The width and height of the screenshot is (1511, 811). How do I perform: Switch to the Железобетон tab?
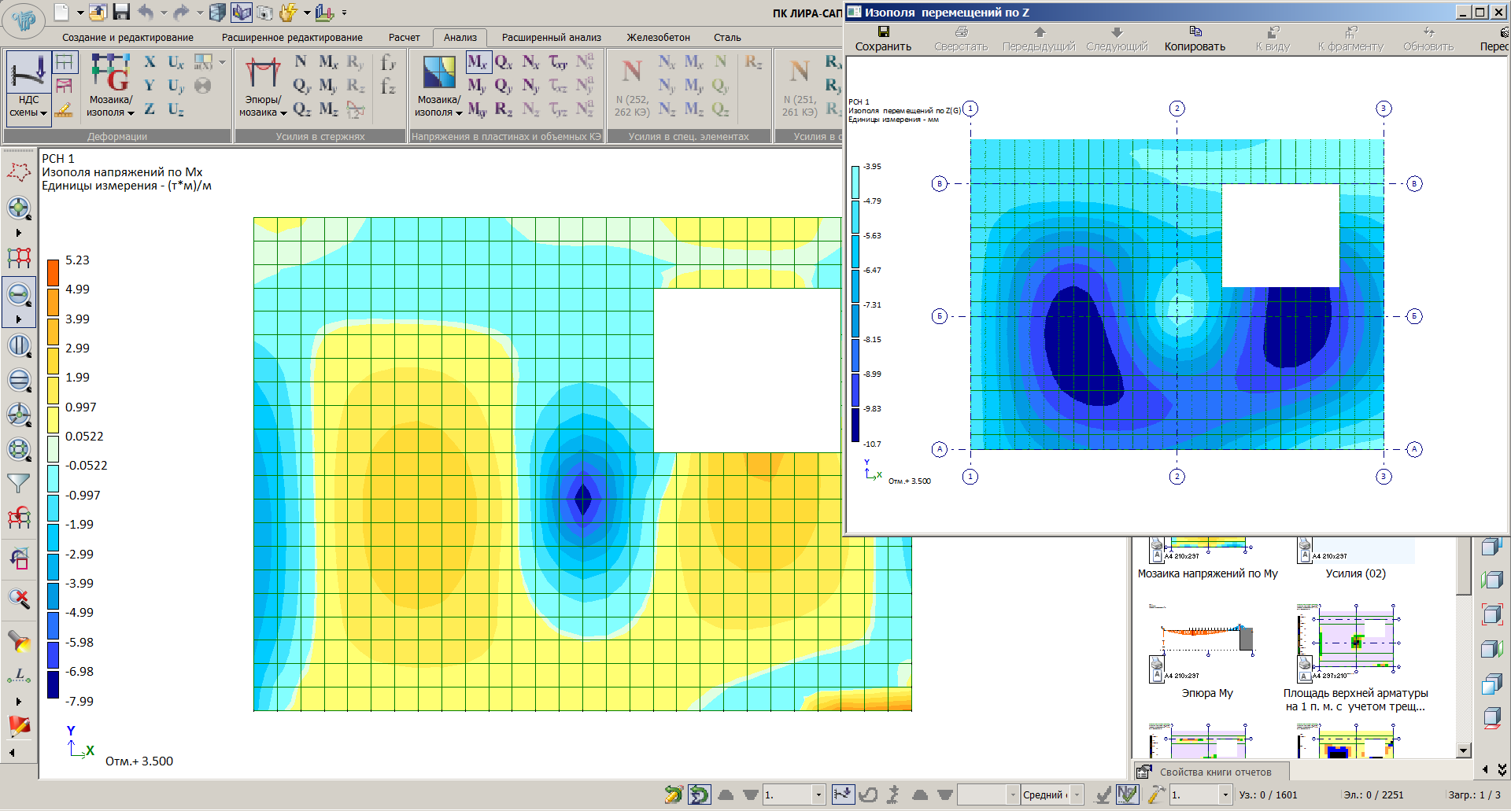658,37
